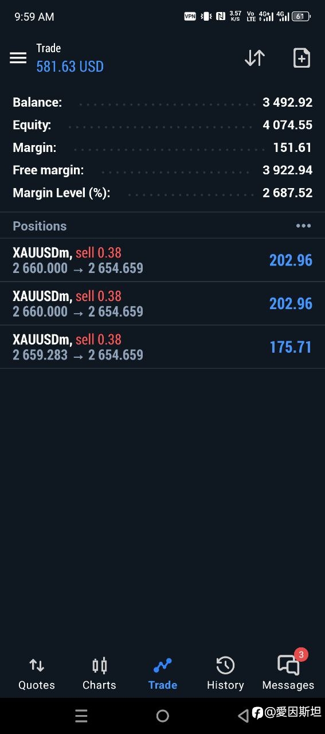Tap the Android home circle button
The width and height of the screenshot is (325, 734).
click(x=163, y=716)
